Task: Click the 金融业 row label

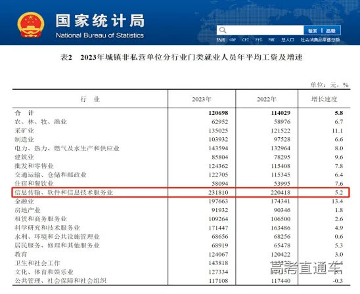Action: coord(24,201)
